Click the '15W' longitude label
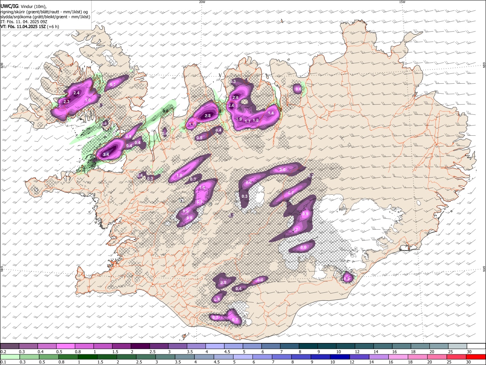This screenshot has width=486, height=365. 402,2
